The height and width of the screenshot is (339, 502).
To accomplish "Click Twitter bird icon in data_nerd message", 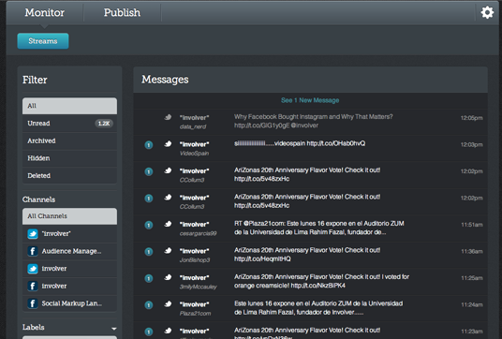I will tap(168, 117).
